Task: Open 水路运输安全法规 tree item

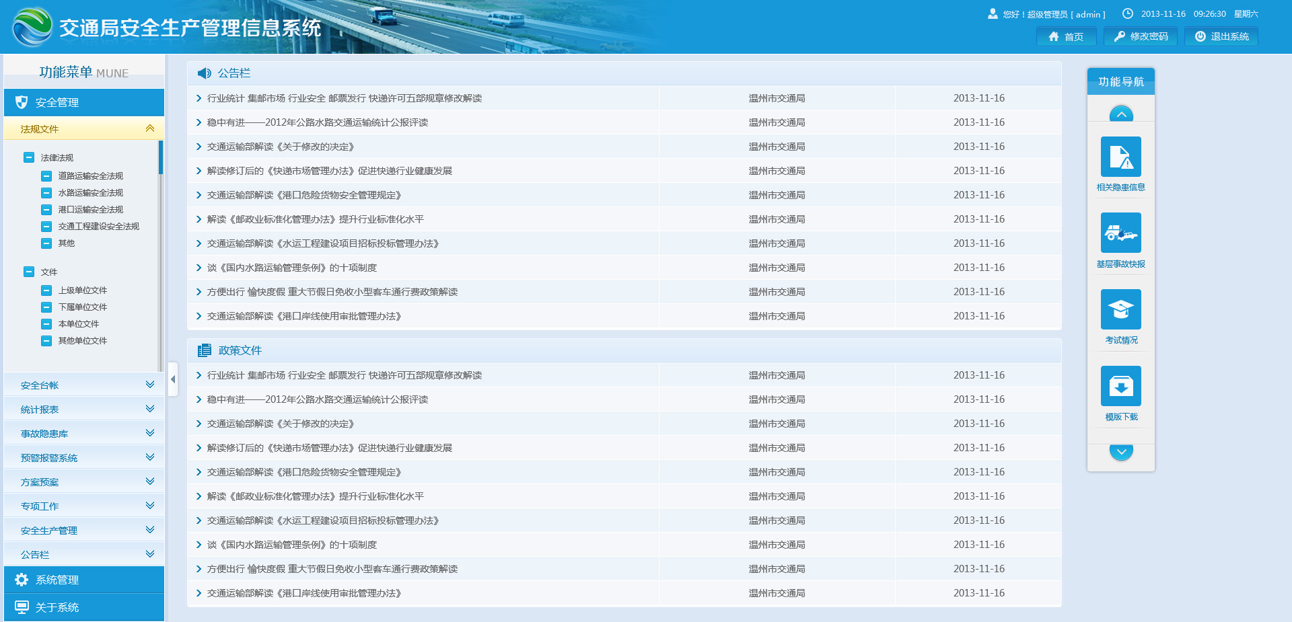Action: [91, 192]
